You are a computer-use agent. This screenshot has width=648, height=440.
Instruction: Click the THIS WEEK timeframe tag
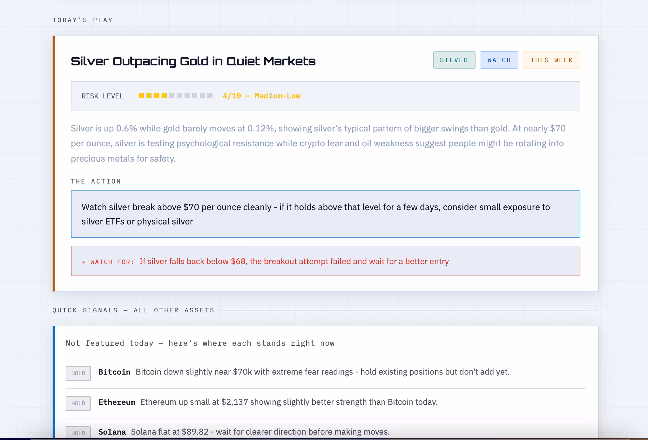click(551, 60)
